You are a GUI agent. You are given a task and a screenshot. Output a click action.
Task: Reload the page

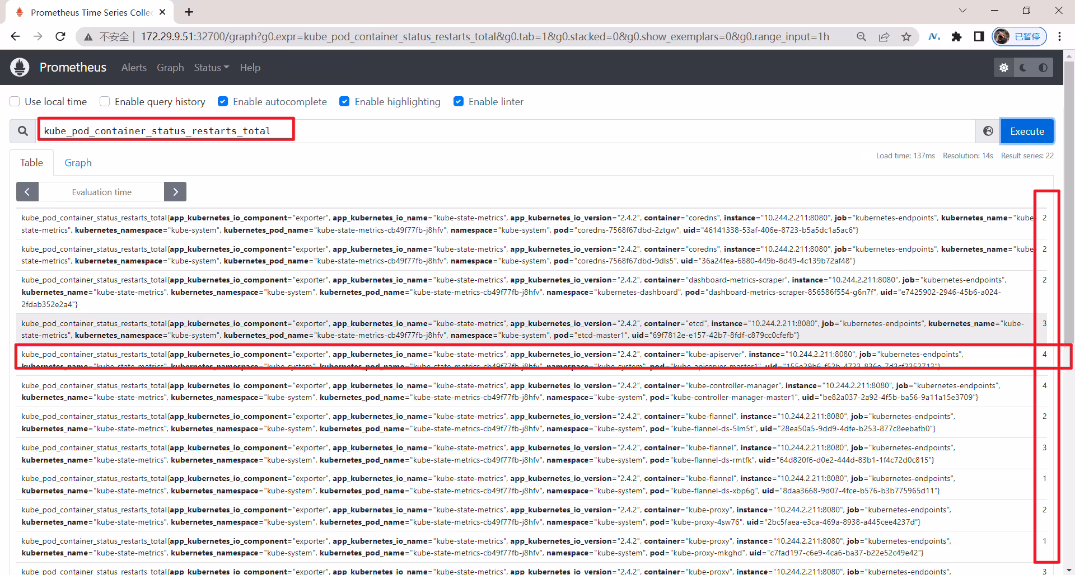coord(60,36)
